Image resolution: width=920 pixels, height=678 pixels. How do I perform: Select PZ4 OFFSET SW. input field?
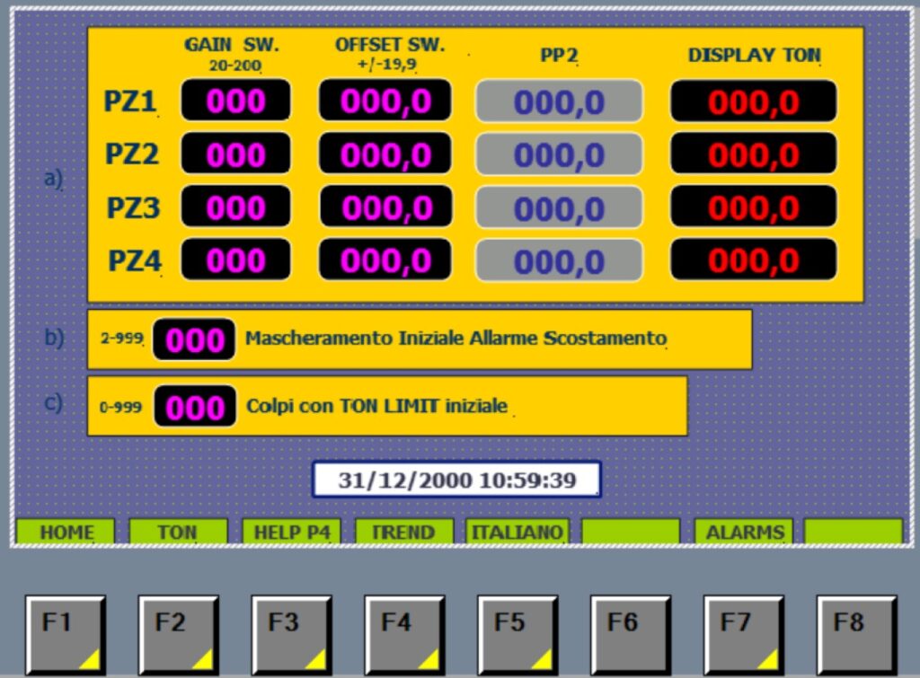(385, 260)
